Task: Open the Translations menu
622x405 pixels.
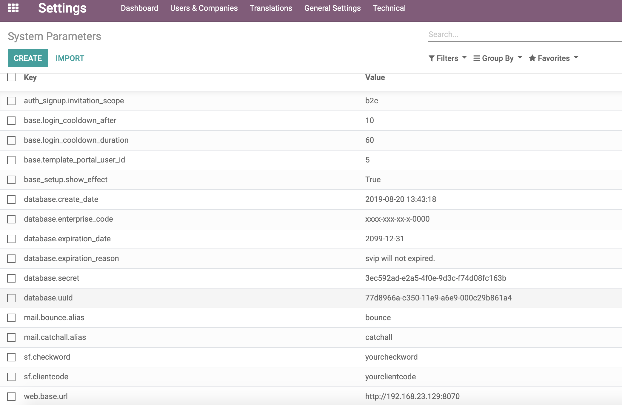Action: tap(271, 8)
